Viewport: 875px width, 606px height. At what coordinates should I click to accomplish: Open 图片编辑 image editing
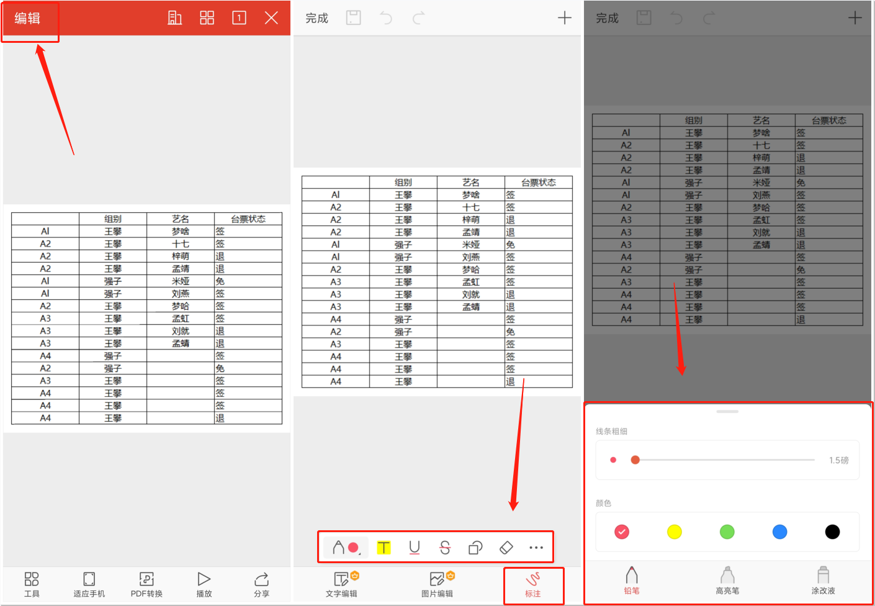(x=437, y=585)
